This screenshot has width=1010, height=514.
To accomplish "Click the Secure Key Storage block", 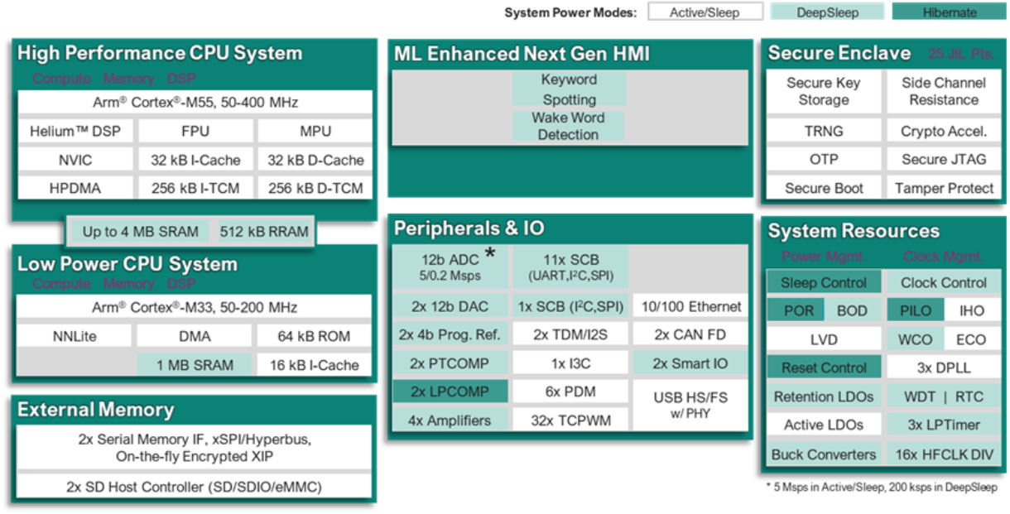I will click(x=823, y=91).
